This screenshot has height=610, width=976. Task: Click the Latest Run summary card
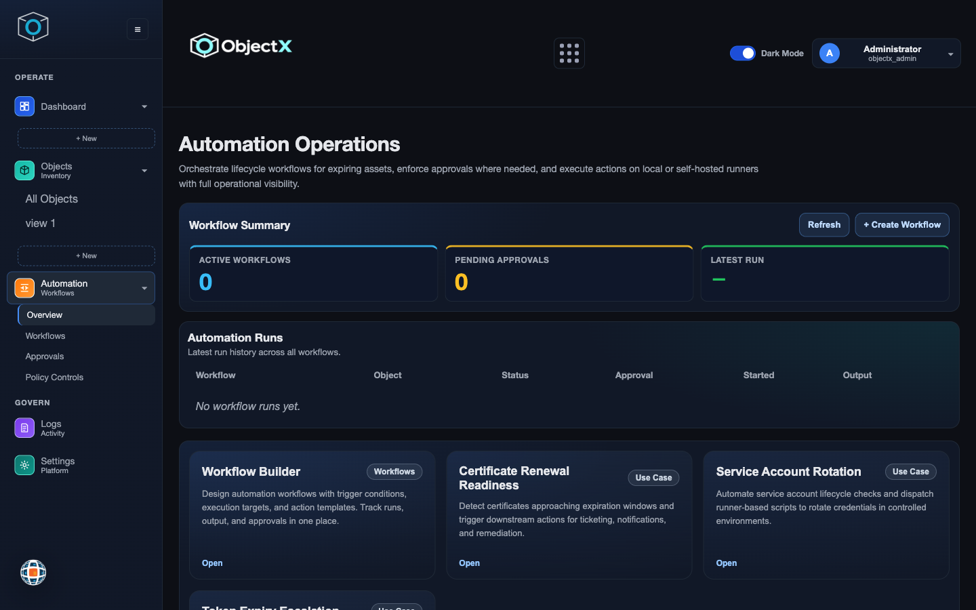point(825,273)
